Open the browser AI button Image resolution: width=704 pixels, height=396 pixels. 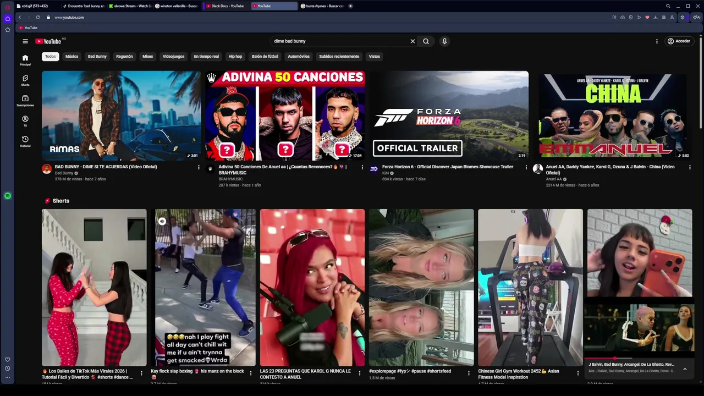click(x=696, y=18)
